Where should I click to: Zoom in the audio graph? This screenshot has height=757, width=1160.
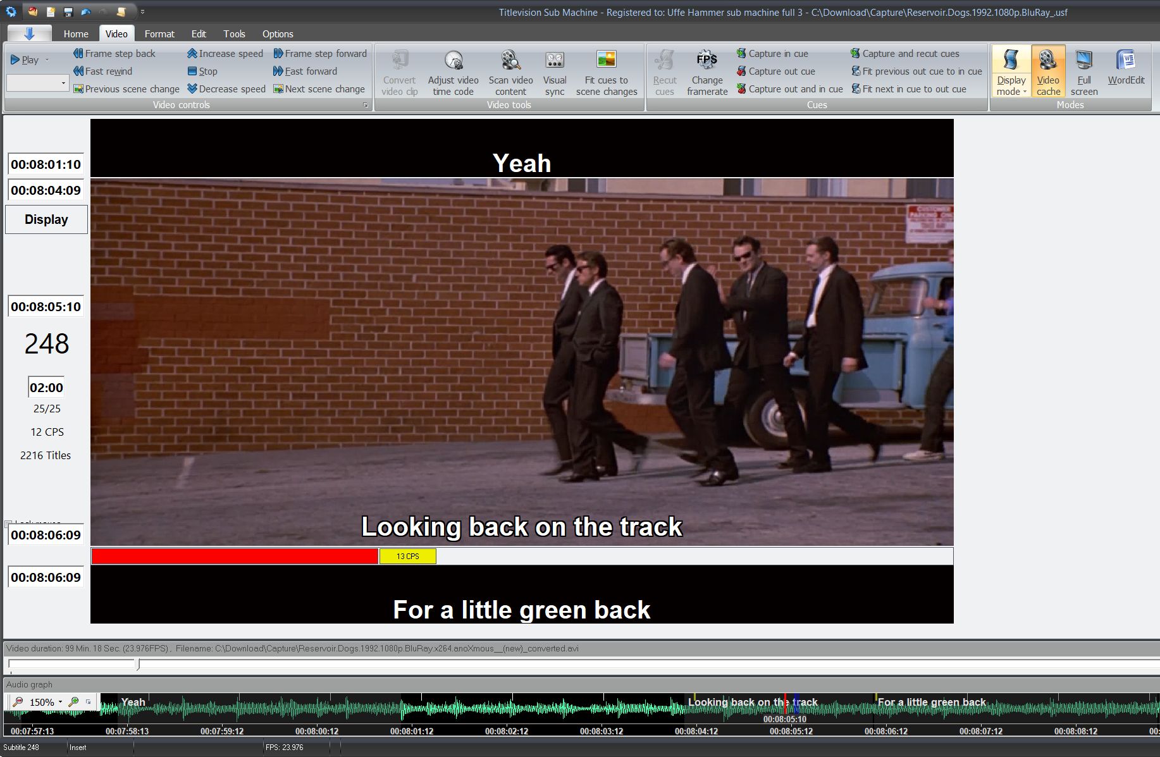point(74,702)
